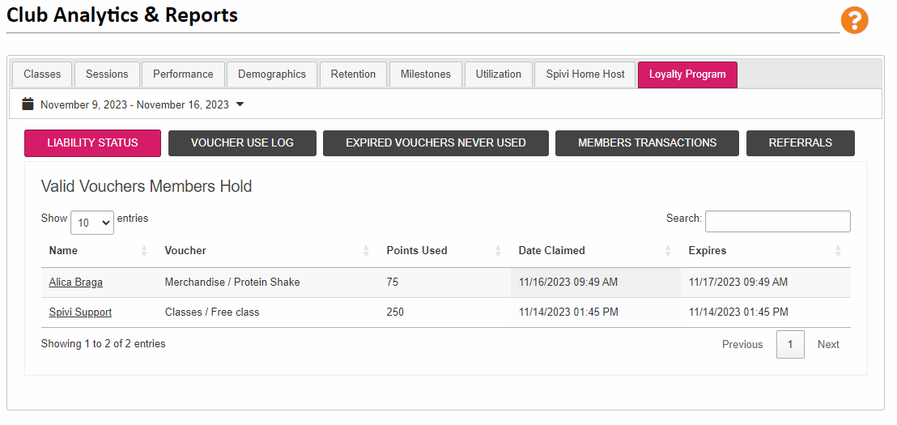Sort by Points Used column arrows
This screenshot has width=897, height=425.
click(x=498, y=250)
